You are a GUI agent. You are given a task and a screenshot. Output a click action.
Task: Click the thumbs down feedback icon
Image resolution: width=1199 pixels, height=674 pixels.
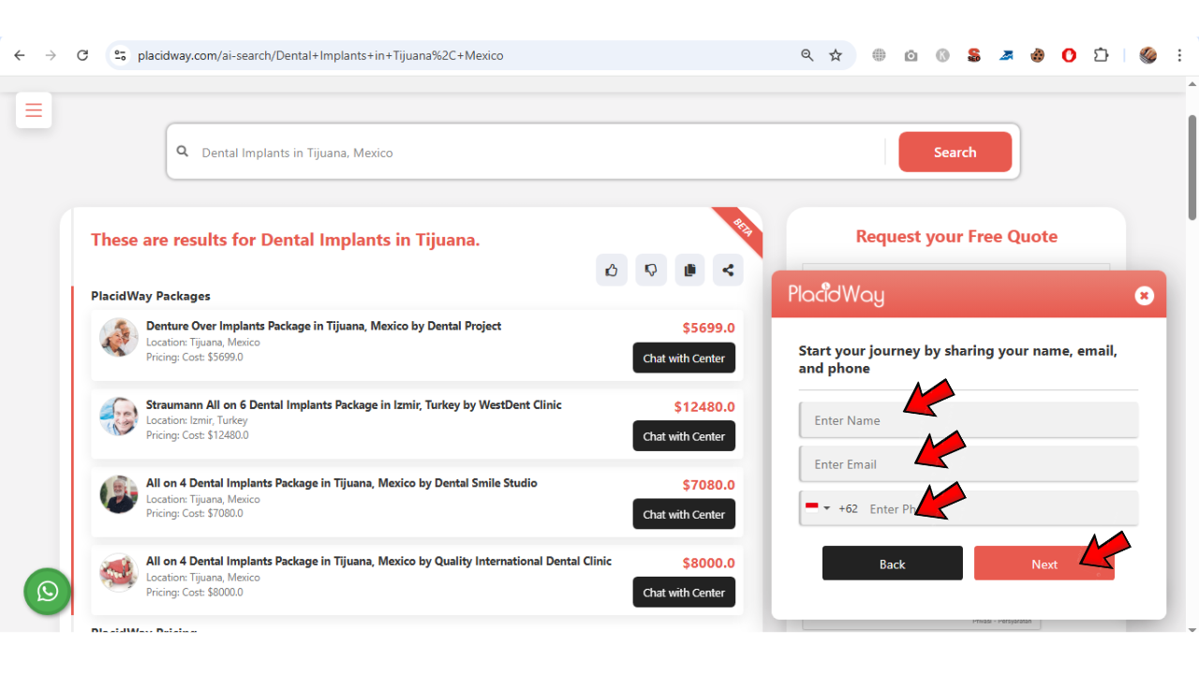click(651, 270)
